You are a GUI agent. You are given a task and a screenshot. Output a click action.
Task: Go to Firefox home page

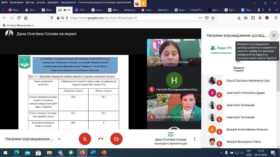click(x=26, y=18)
